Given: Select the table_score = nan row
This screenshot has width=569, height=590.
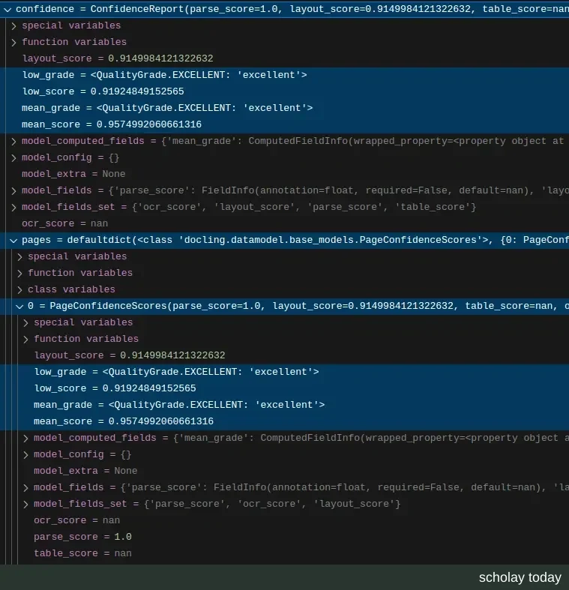Looking at the screenshot, I should tap(285, 553).
